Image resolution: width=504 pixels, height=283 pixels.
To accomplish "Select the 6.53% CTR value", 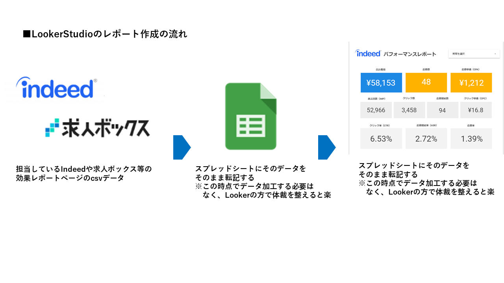I will click(381, 139).
